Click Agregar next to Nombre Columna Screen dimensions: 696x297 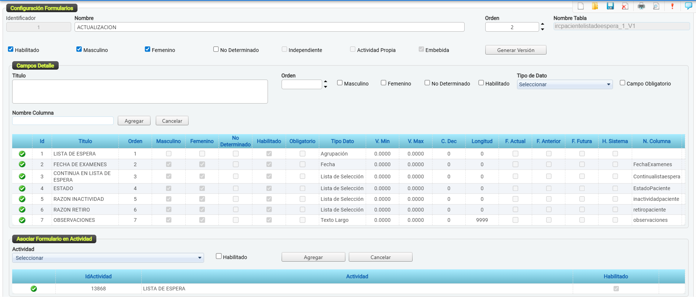tap(134, 121)
